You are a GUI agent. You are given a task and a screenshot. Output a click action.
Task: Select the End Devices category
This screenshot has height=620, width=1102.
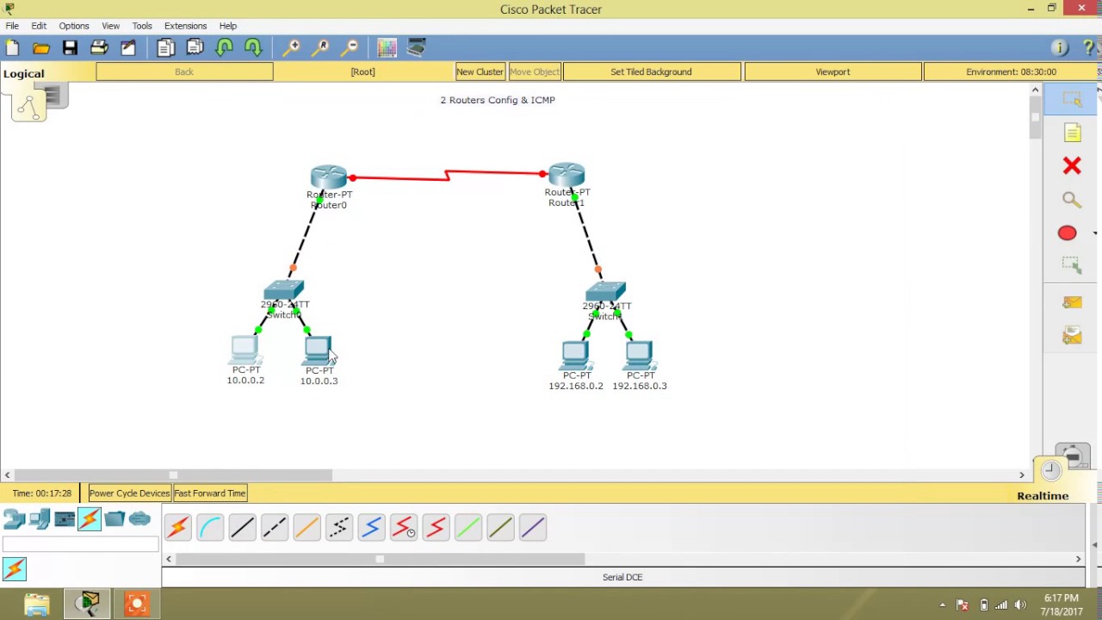(x=39, y=518)
